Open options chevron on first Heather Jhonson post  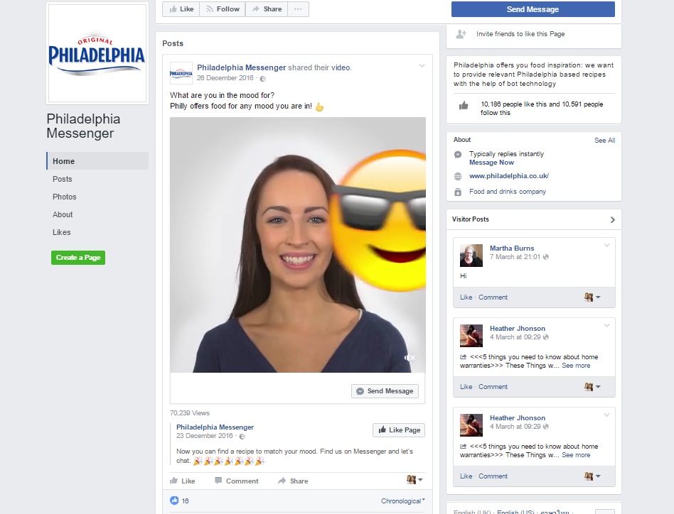(607, 326)
